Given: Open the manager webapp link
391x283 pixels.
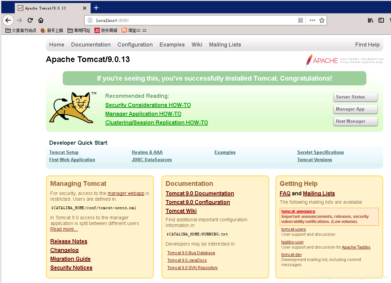Looking at the screenshot, I should click(126, 194).
